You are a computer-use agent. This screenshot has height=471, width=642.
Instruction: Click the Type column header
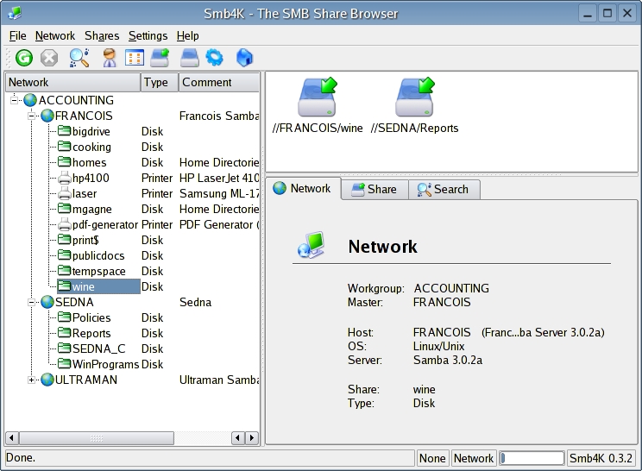coord(159,83)
